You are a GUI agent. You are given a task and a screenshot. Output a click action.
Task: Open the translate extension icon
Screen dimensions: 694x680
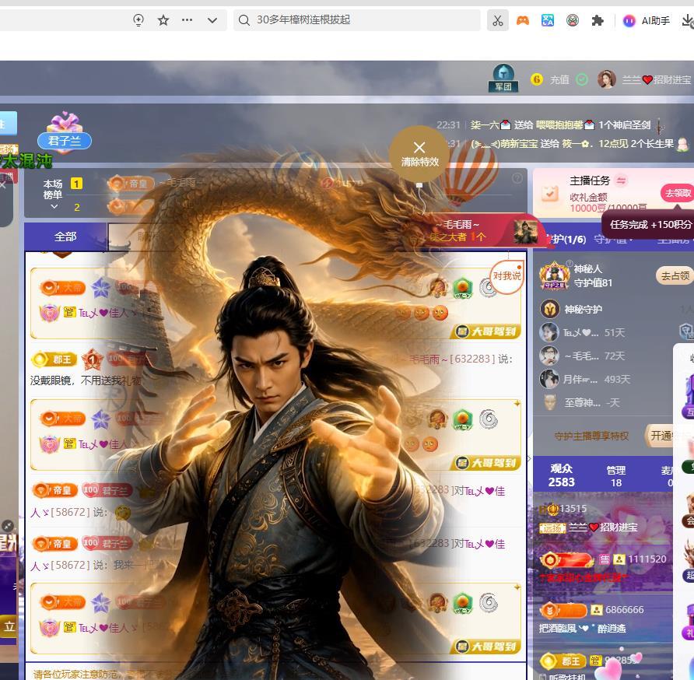click(548, 20)
